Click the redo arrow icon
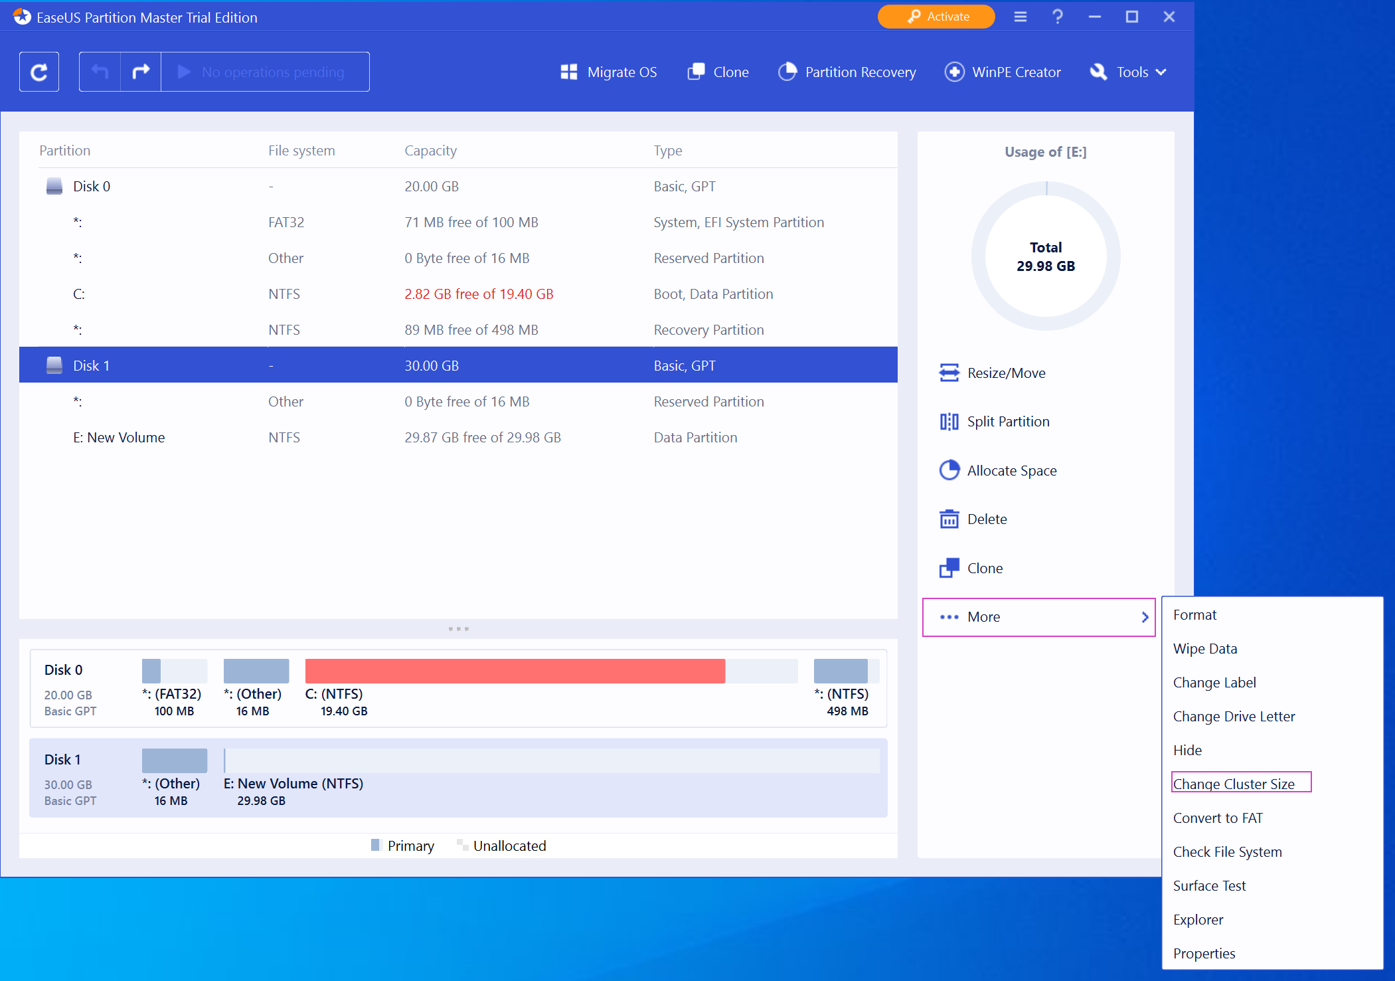 141,72
